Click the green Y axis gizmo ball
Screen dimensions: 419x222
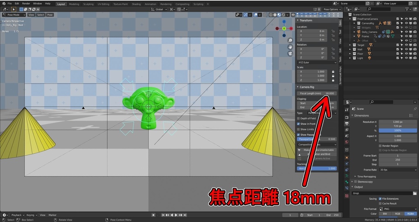(284, 28)
